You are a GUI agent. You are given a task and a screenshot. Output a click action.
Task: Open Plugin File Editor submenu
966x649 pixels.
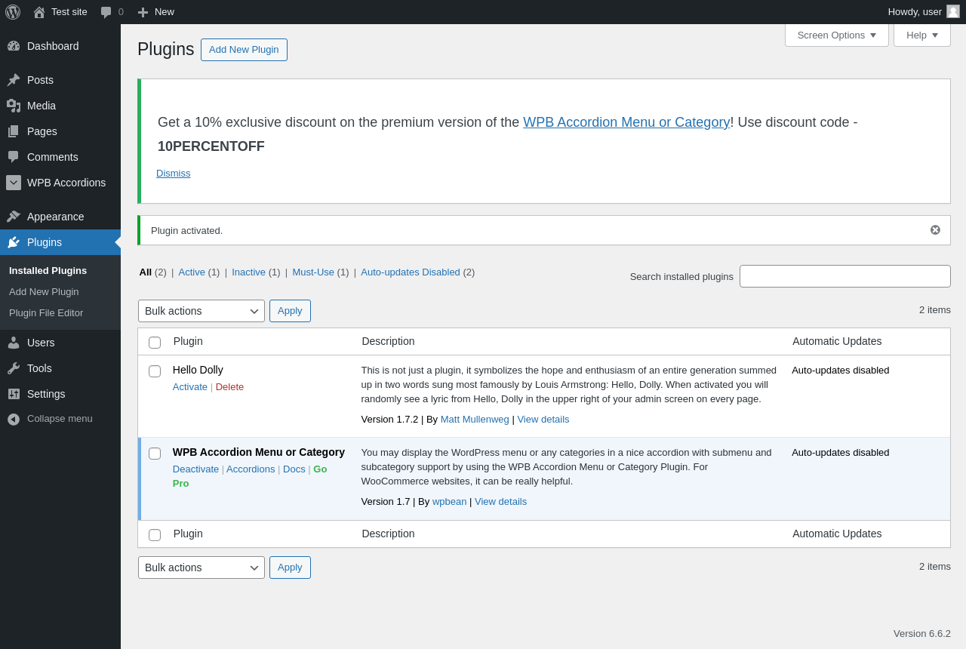pos(46,313)
